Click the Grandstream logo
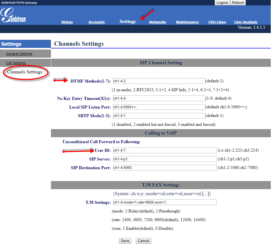Viewport: 271px width, 246px height. click(x=13, y=15)
